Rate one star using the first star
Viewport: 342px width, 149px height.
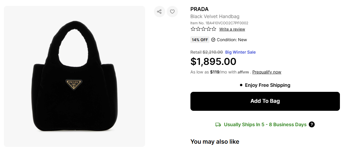click(193, 29)
